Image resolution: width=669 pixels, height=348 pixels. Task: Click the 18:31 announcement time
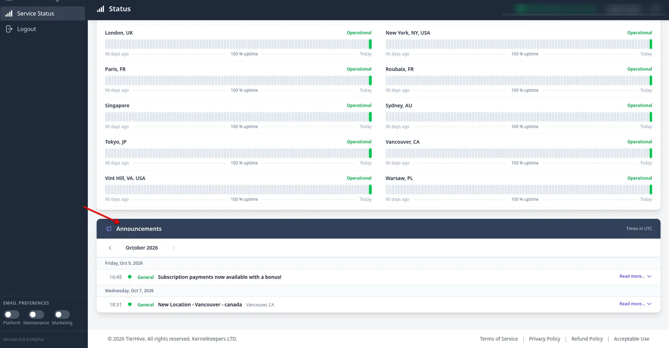coord(116,305)
